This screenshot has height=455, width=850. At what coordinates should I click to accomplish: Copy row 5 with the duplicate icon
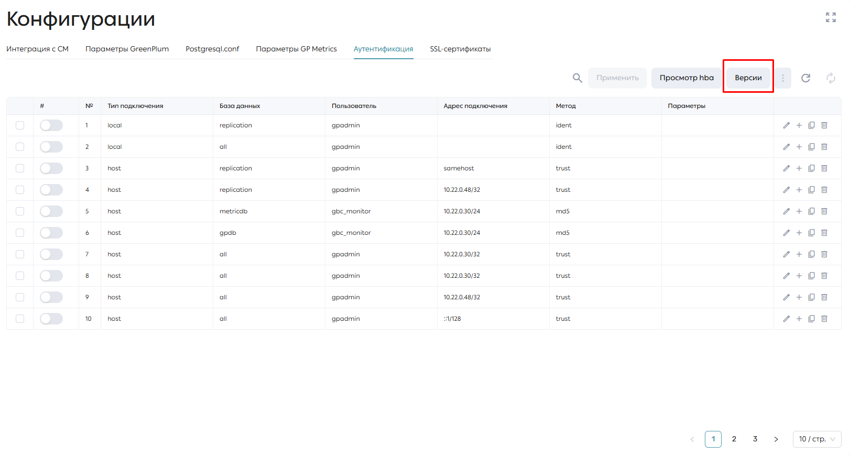[x=811, y=211]
